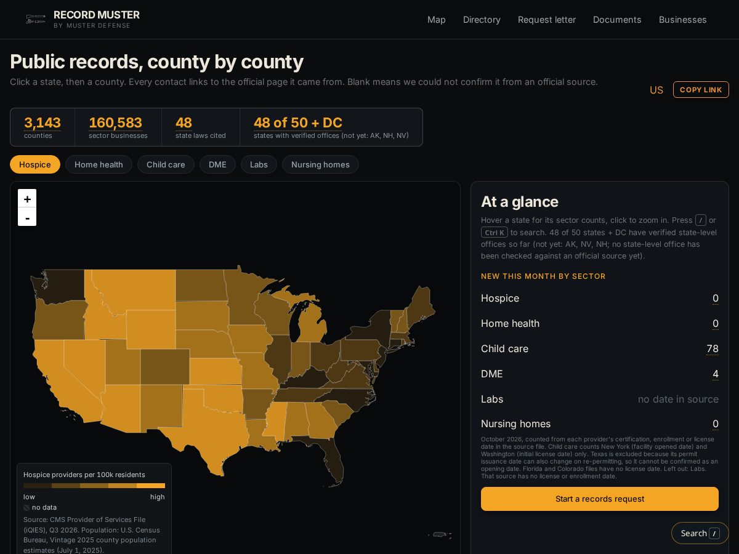This screenshot has width=739, height=554.
Task: Select the Hospice sector filter
Action: coord(35,164)
